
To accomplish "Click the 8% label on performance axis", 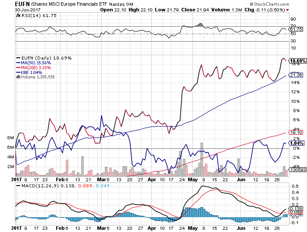I will [296, 111].
